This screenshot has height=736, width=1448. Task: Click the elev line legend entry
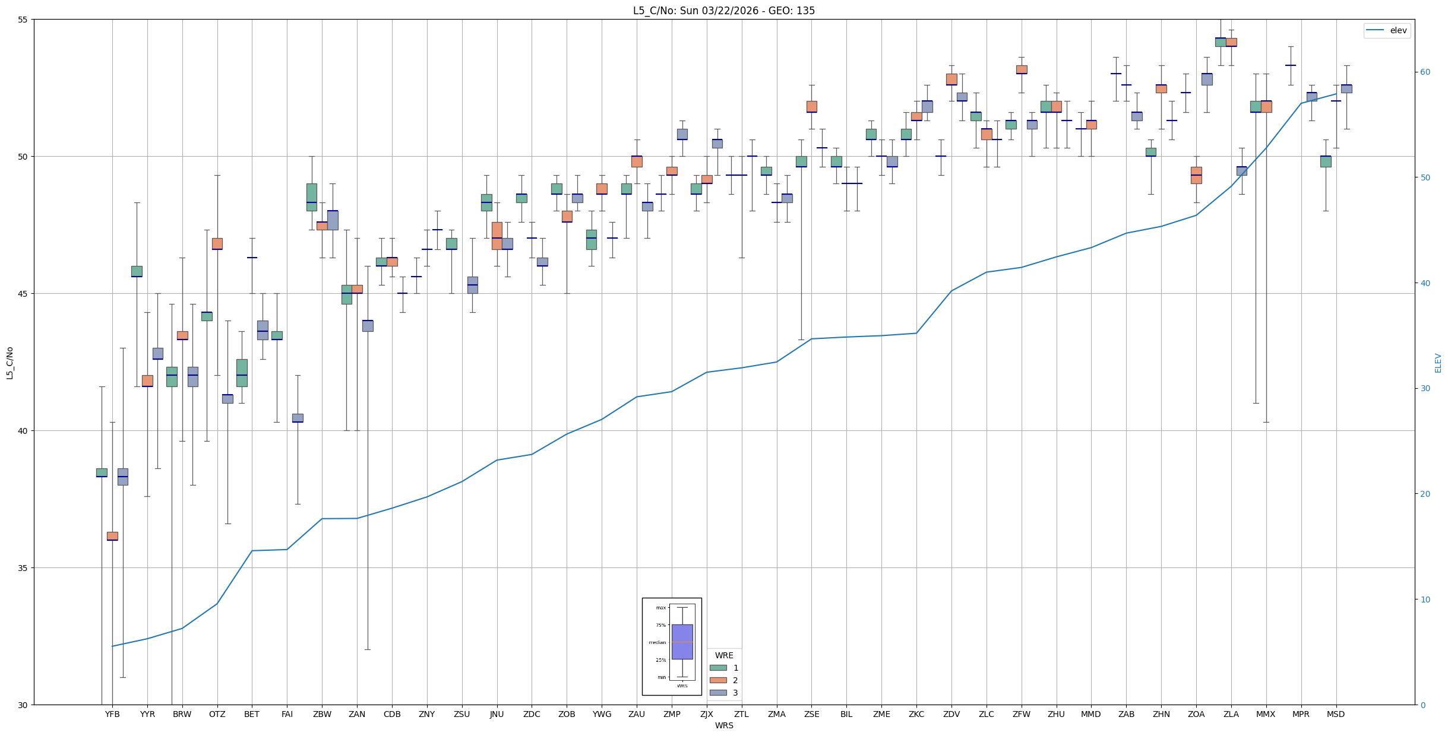pos(1386,30)
